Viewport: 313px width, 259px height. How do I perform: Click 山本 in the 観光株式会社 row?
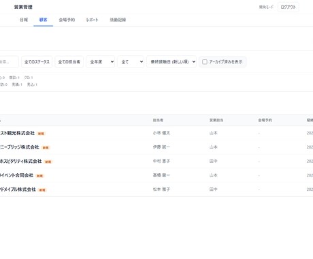click(x=214, y=133)
